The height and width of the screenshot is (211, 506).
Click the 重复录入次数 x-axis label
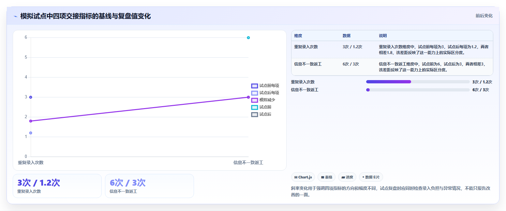(x=31, y=162)
